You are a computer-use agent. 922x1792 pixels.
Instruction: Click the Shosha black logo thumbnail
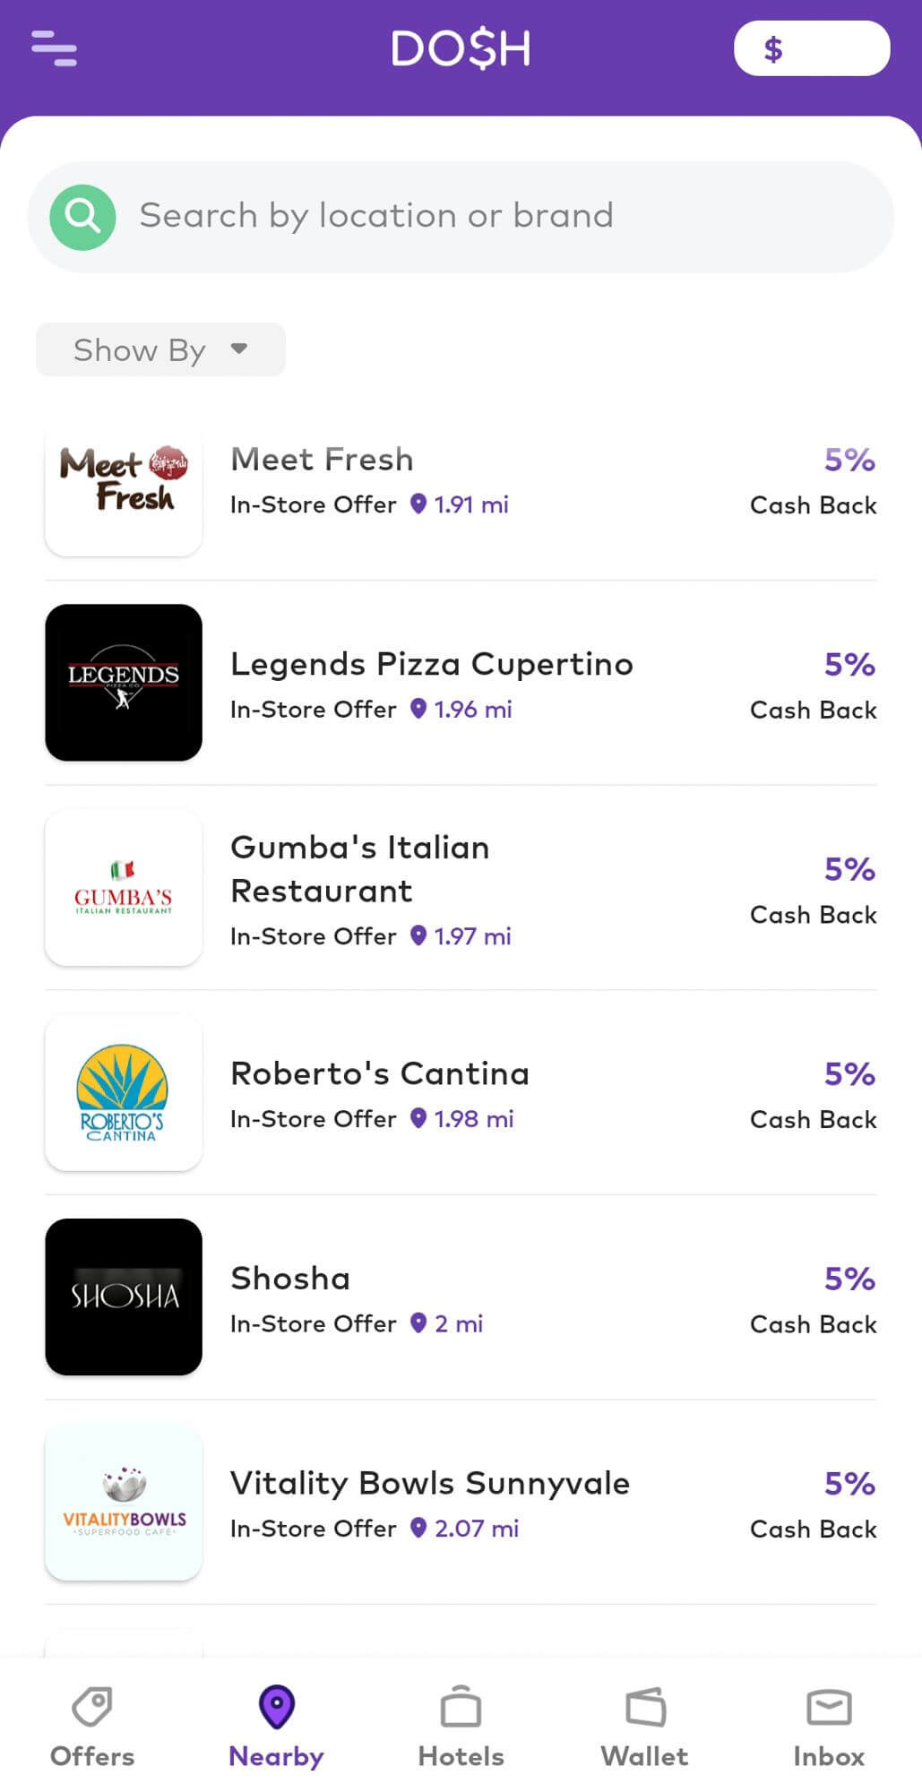124,1297
